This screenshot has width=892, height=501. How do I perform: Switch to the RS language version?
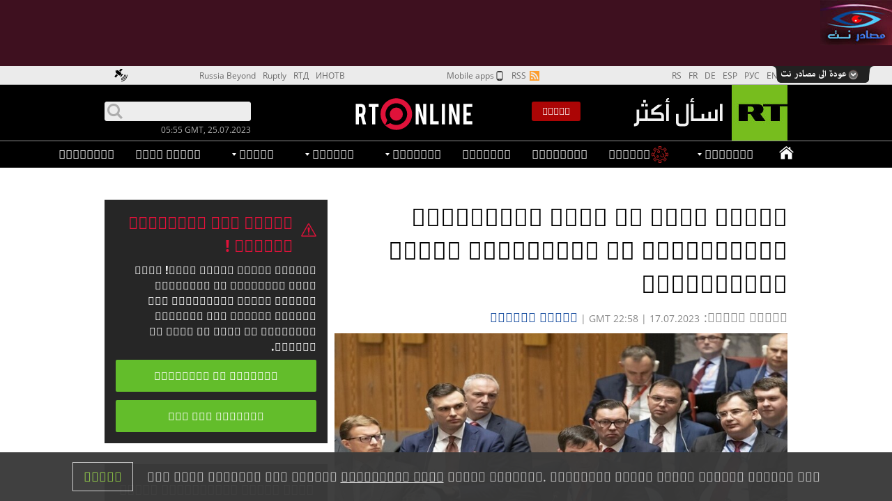point(677,76)
